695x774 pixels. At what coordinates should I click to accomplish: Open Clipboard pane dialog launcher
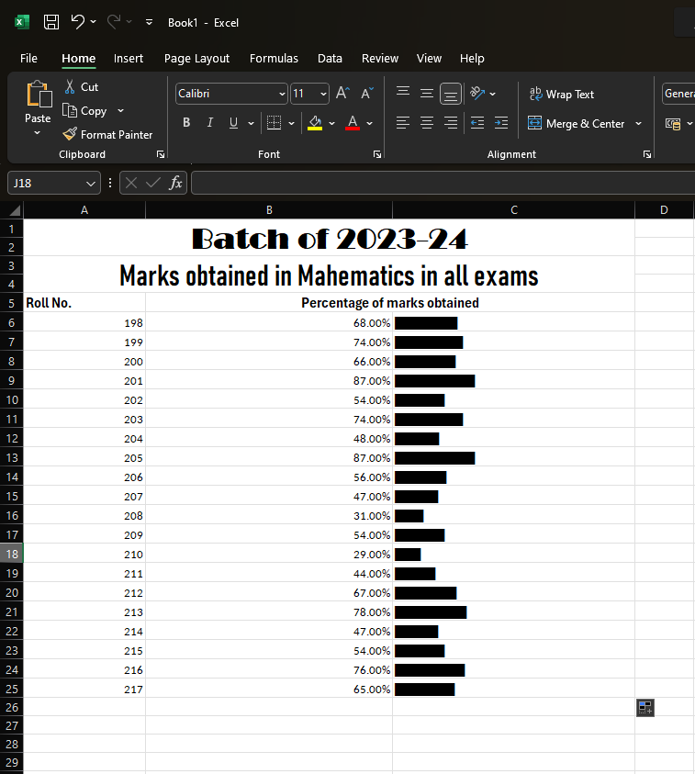[x=161, y=154]
